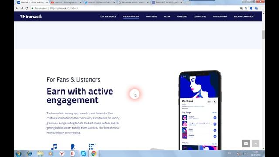
Task: Open GET 20% BONUS menu item
Action: pyautogui.click(x=108, y=17)
